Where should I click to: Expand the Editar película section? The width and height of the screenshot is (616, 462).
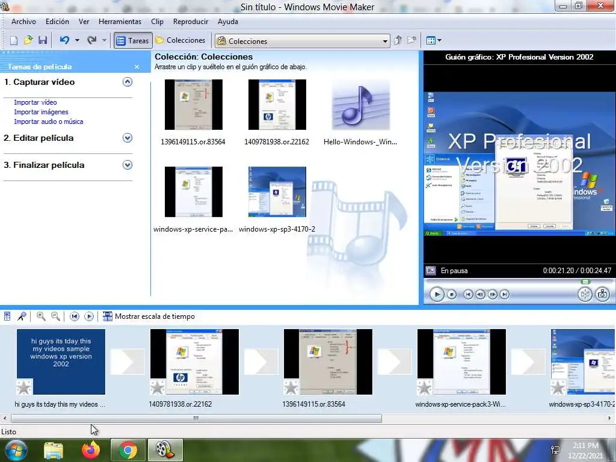pos(128,138)
